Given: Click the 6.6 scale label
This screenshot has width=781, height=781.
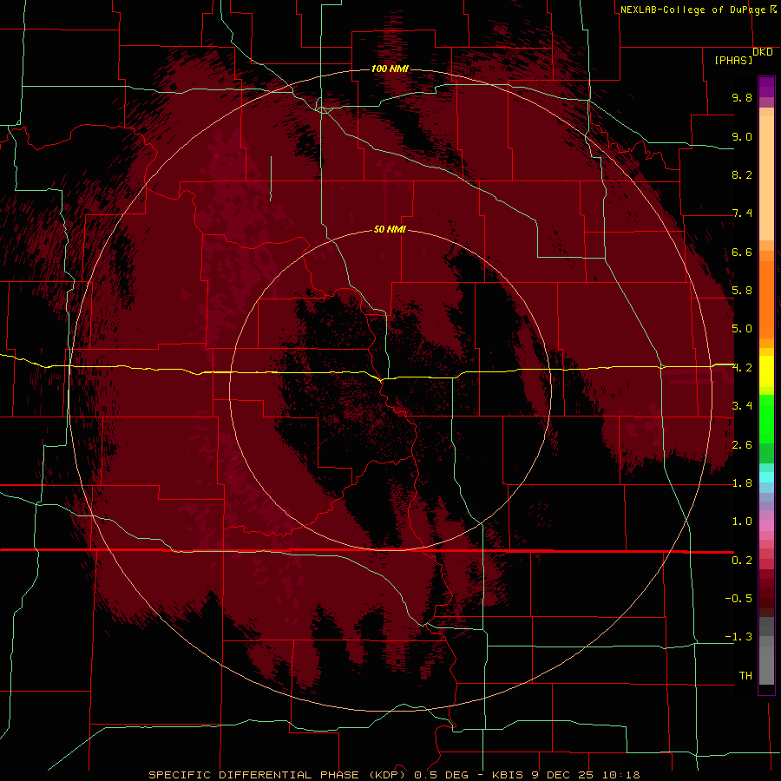Looking at the screenshot, I should [x=742, y=252].
